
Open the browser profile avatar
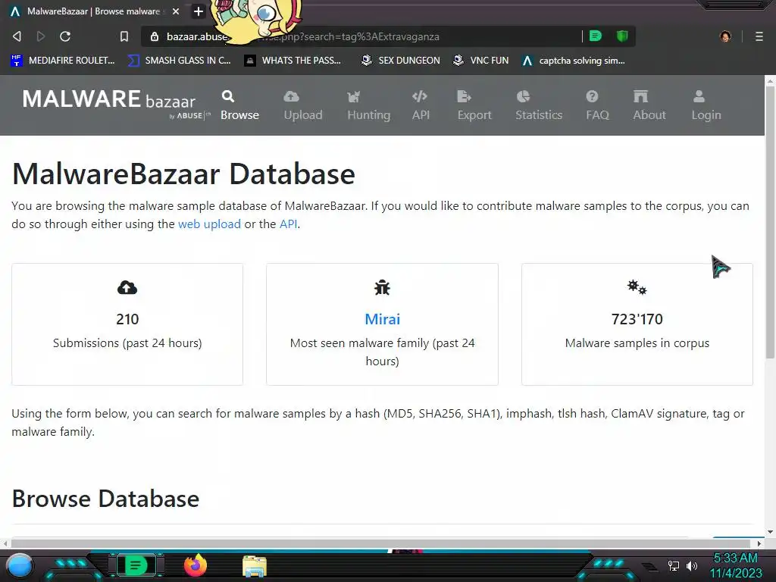725,36
